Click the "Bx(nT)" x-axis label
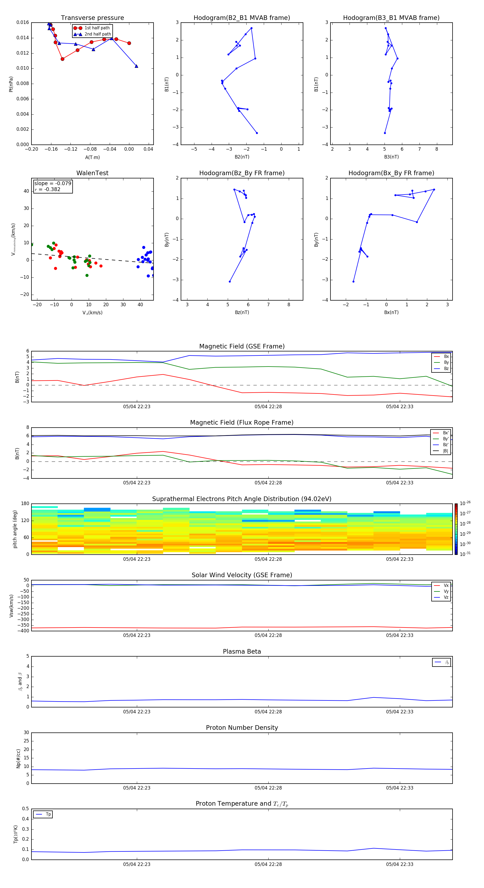 tap(391, 312)
